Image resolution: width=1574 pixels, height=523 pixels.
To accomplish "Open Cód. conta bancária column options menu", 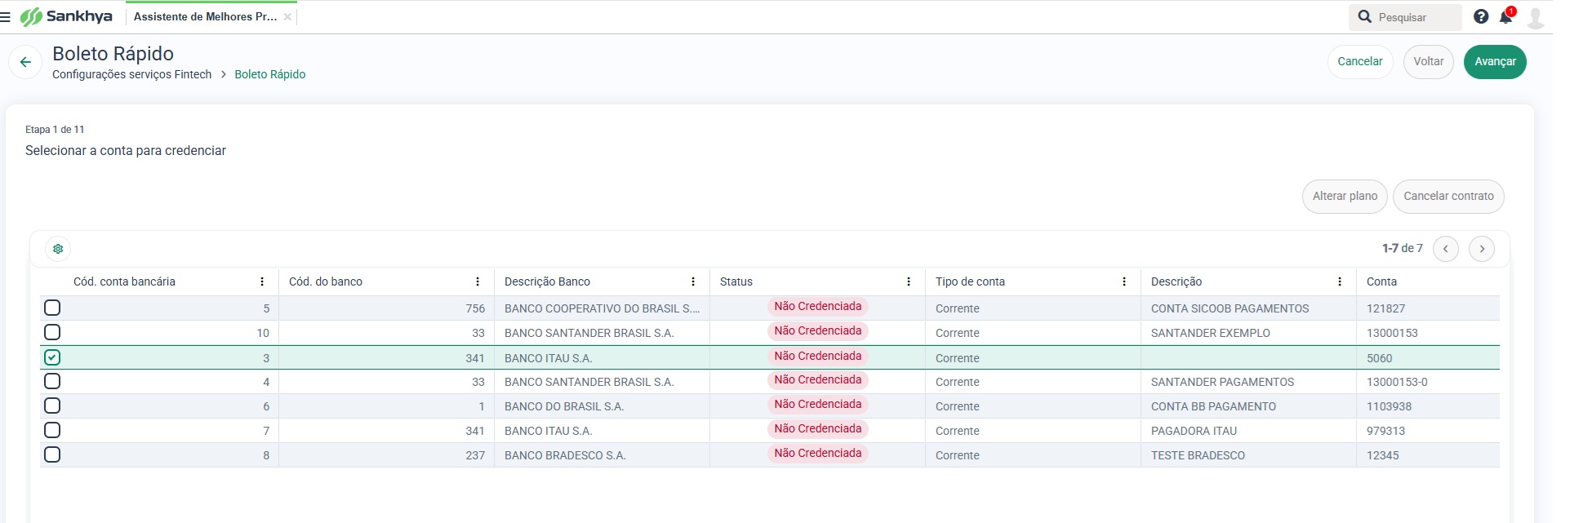I will [262, 281].
